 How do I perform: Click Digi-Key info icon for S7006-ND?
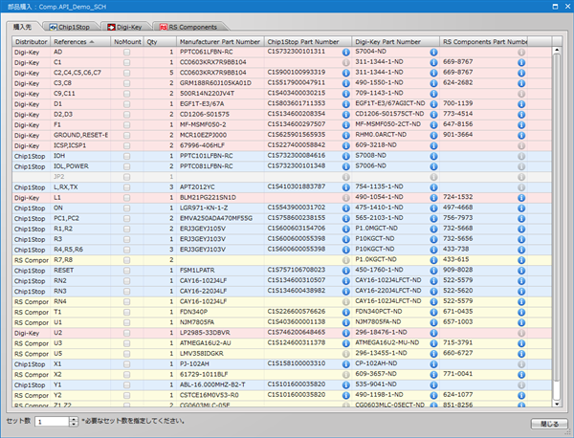pos(433,166)
